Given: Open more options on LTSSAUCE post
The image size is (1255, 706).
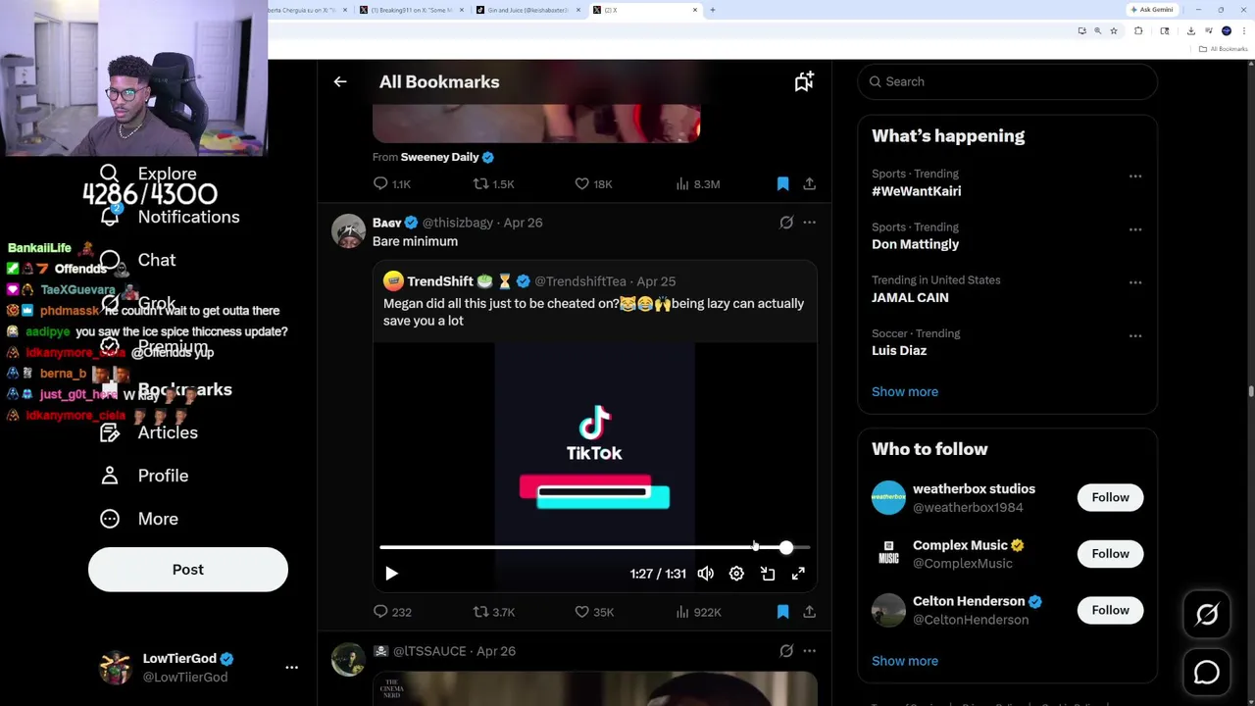Looking at the screenshot, I should (809, 651).
